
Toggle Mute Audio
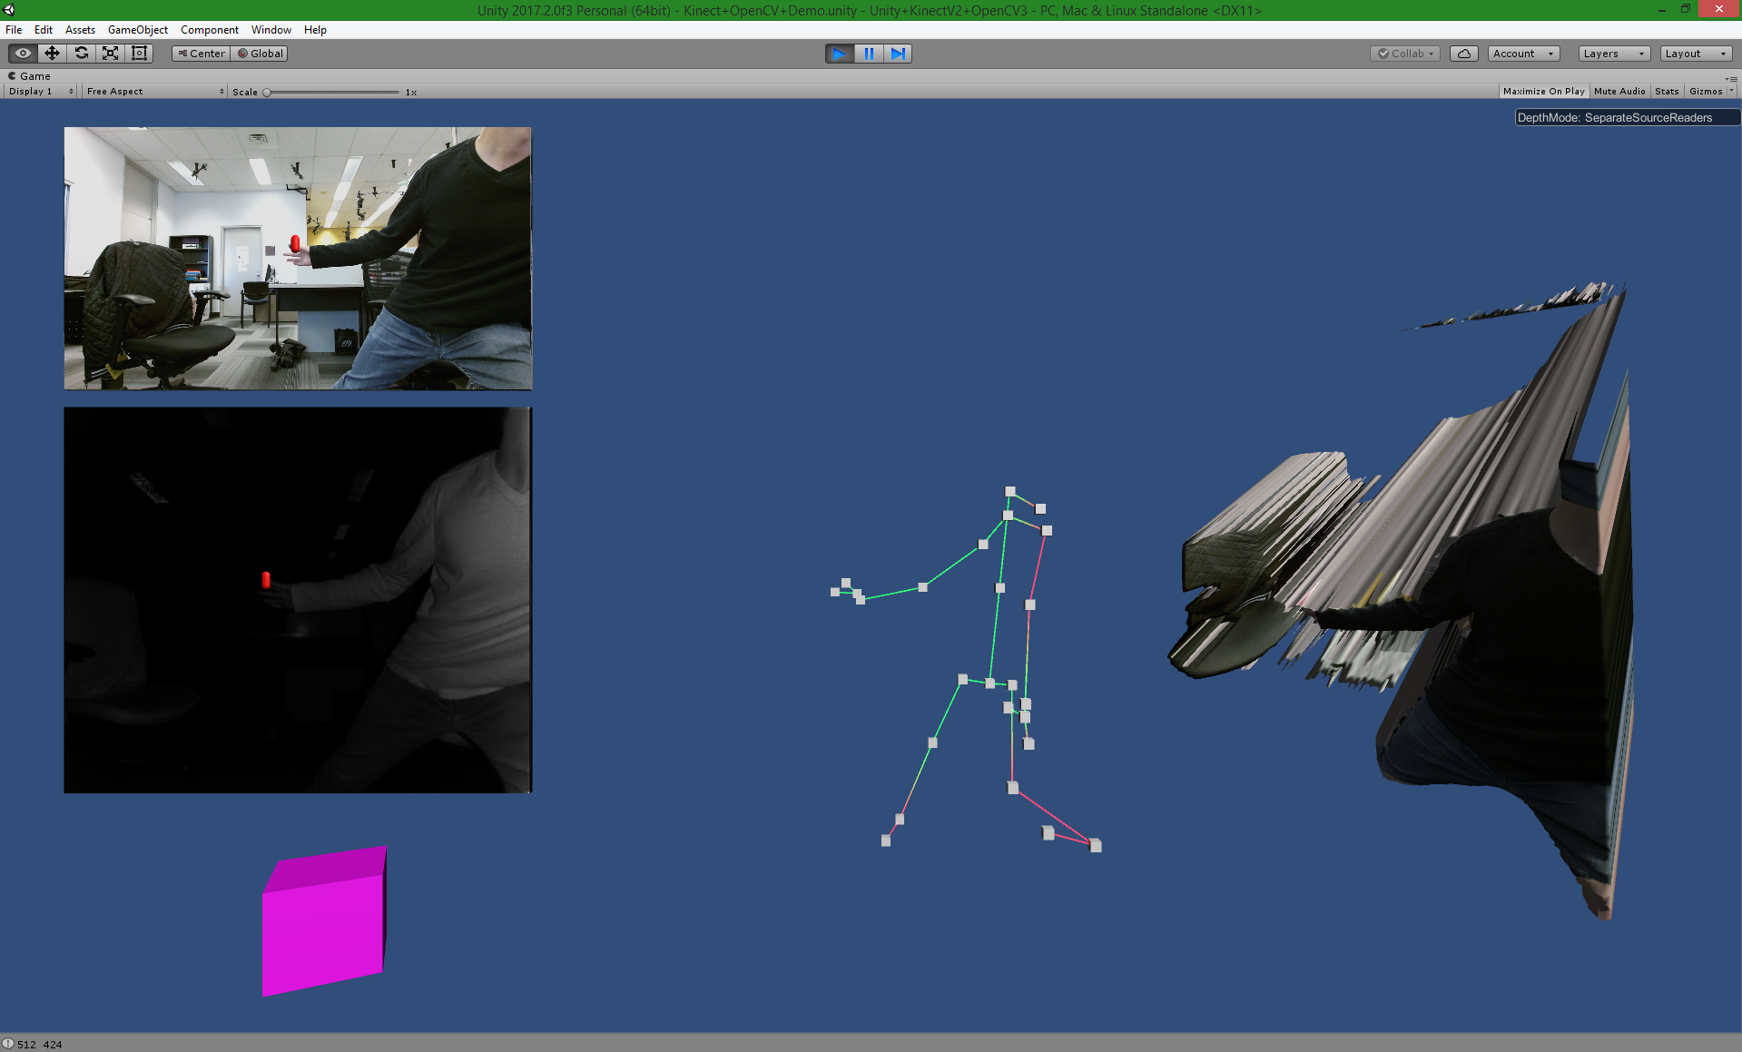[x=1619, y=92]
